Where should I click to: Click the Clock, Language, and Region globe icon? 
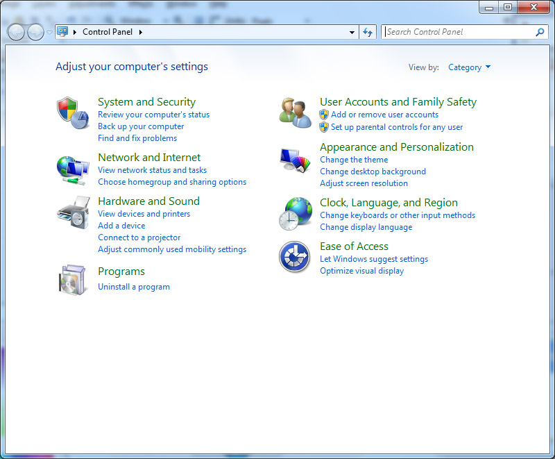coord(296,214)
